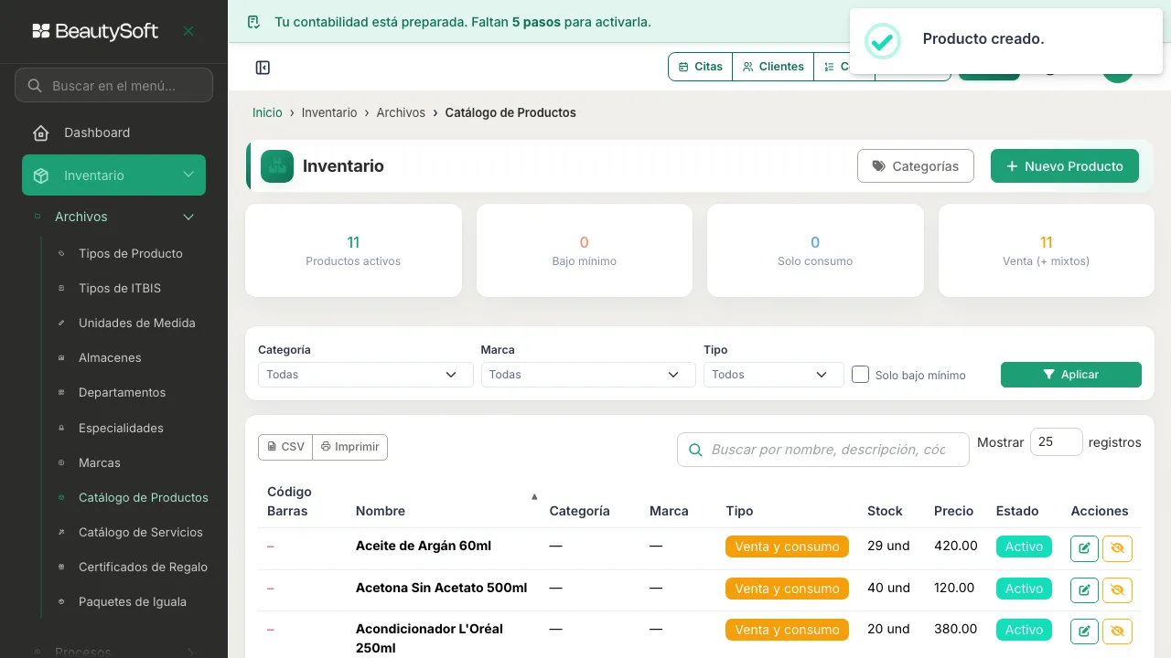Hide Aceite de Argán 60ml product

(x=1117, y=547)
